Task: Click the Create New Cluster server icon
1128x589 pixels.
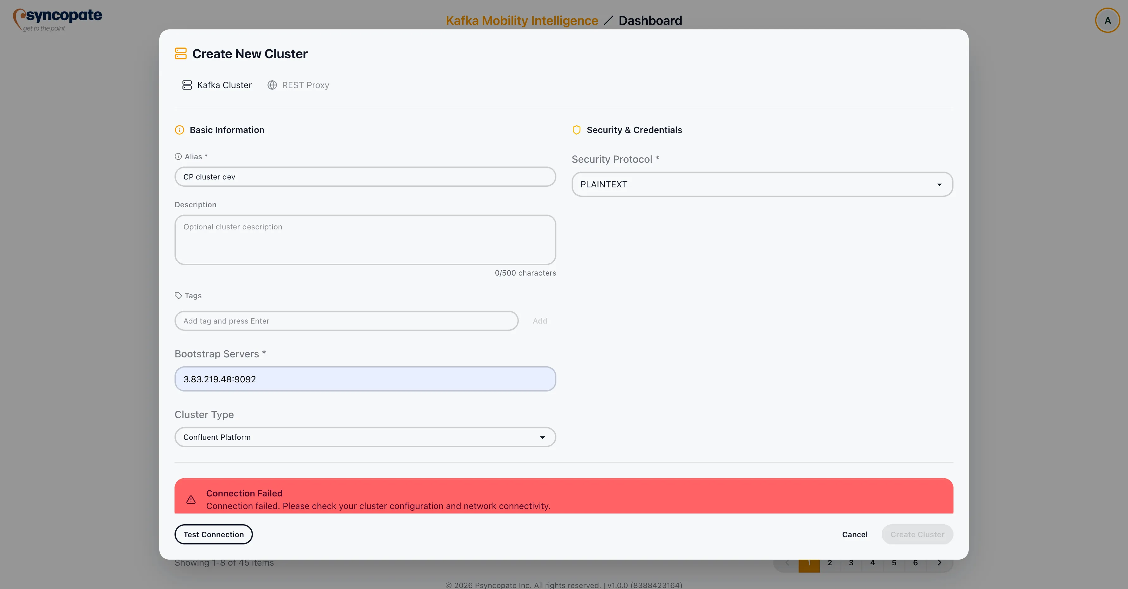Action: point(181,53)
